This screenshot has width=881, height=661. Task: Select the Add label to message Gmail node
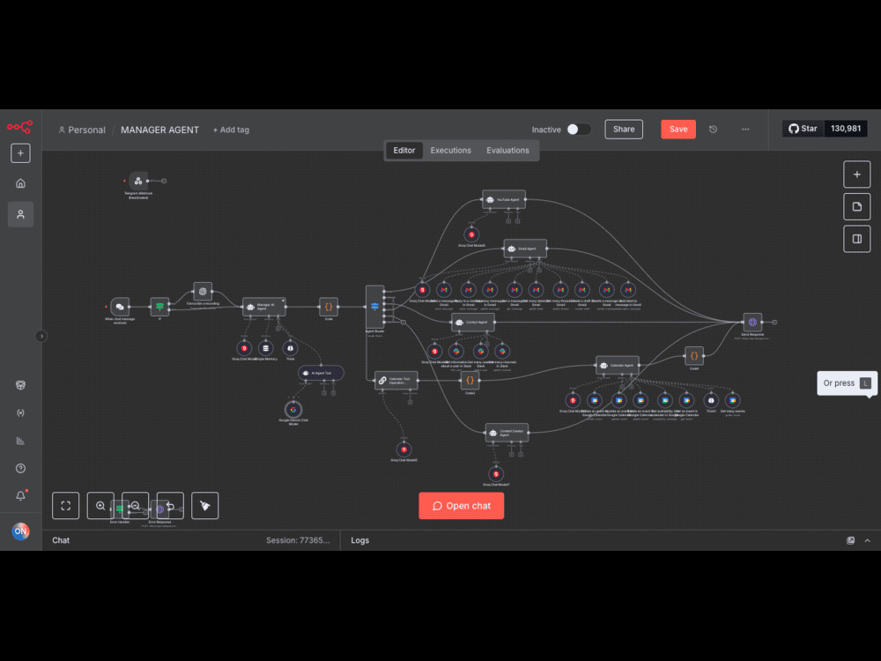coord(628,290)
